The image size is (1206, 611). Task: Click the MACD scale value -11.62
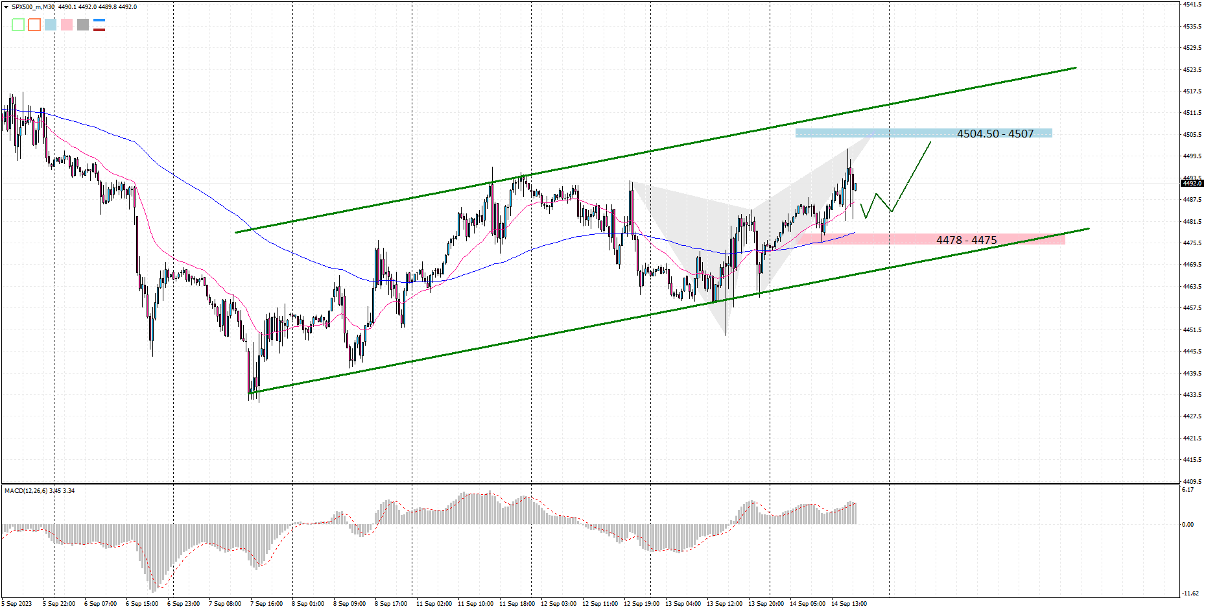[x=1190, y=593]
